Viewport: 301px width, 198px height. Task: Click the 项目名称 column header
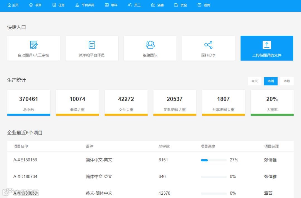pos(21,146)
